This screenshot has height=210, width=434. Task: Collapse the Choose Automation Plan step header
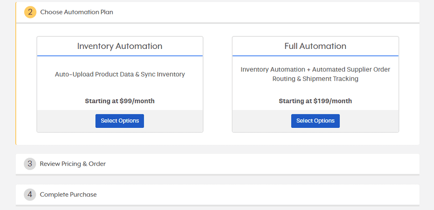(x=217, y=12)
